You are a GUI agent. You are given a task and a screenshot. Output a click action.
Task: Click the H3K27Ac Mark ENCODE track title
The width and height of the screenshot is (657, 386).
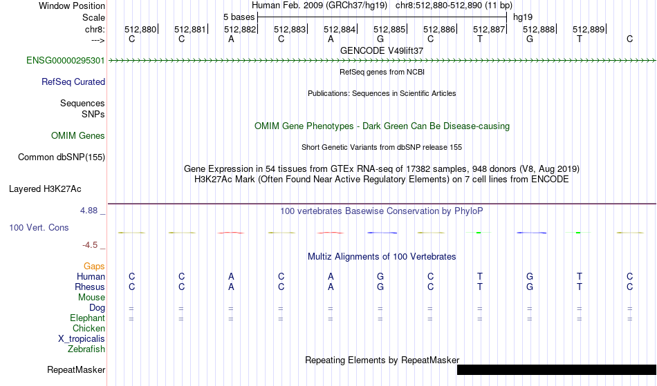pos(382,180)
